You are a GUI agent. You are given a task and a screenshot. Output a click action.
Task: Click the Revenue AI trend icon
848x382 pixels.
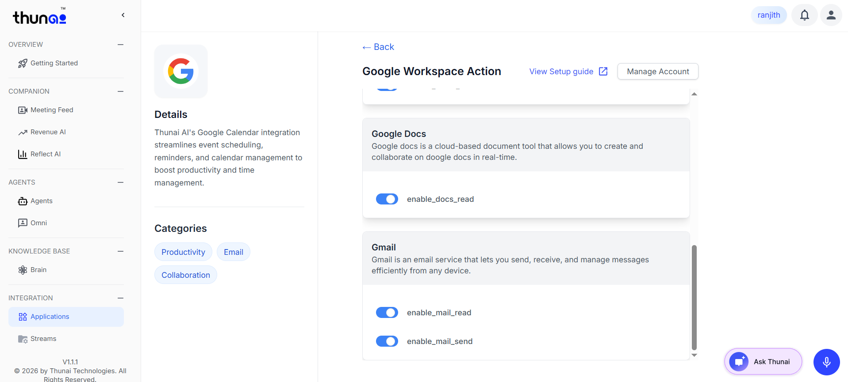[23, 132]
